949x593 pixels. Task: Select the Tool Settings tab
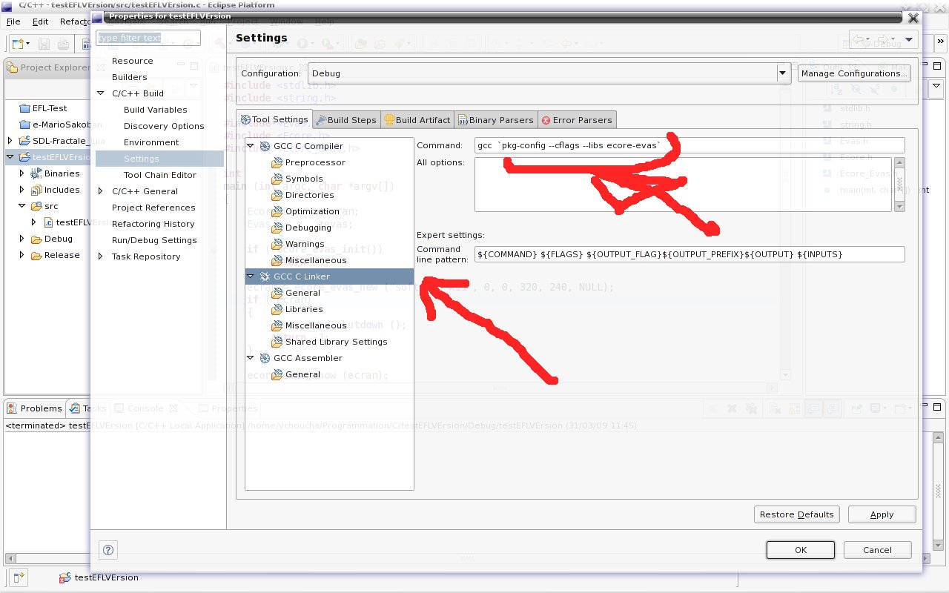pos(274,119)
